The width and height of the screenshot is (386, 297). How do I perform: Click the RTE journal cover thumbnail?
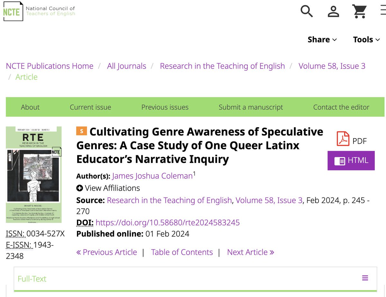point(34,175)
